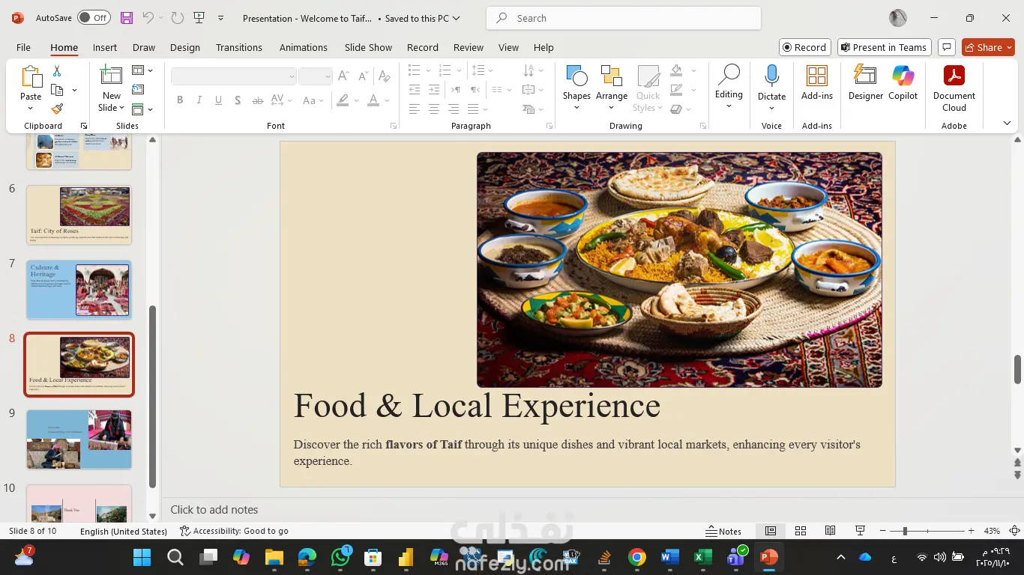Switch to Slide Sorter view

pos(800,531)
